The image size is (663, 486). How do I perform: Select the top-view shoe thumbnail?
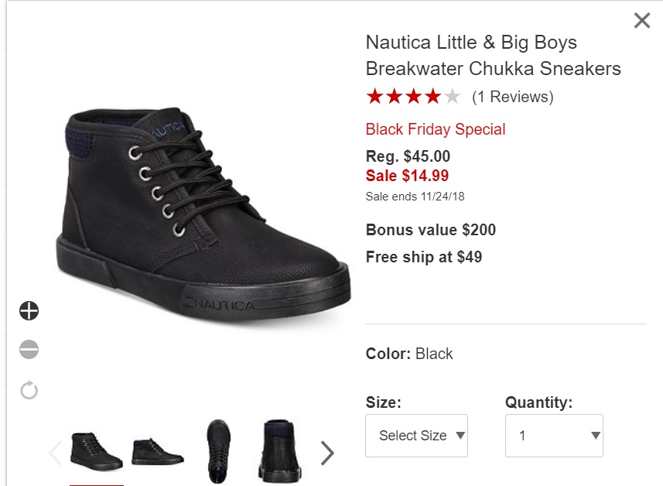[x=218, y=451]
